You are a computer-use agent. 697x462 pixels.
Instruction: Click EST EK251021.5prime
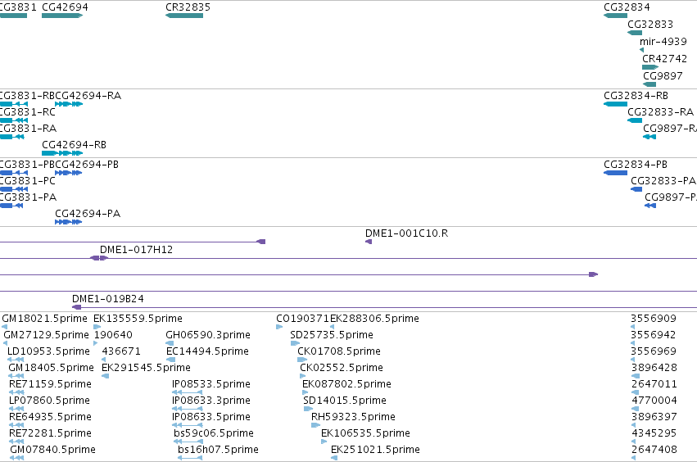[x=375, y=450]
